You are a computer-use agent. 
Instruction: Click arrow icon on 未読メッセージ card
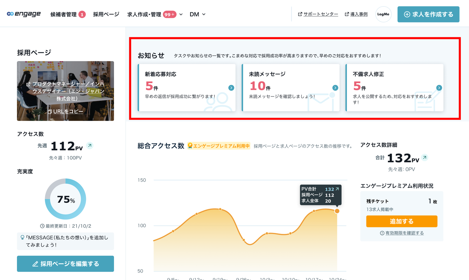pyautogui.click(x=335, y=88)
